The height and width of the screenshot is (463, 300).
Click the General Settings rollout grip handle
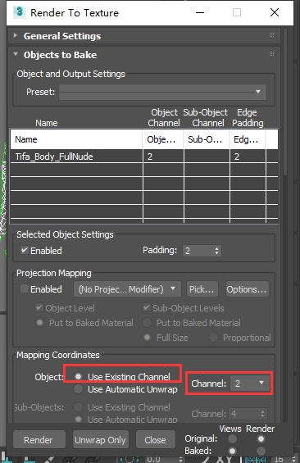271,35
